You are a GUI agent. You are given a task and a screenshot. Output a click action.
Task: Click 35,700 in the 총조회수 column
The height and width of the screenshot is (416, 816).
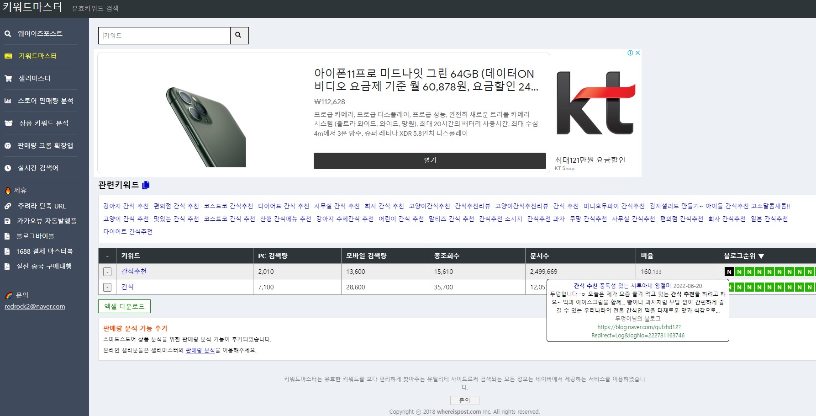pyautogui.click(x=443, y=287)
